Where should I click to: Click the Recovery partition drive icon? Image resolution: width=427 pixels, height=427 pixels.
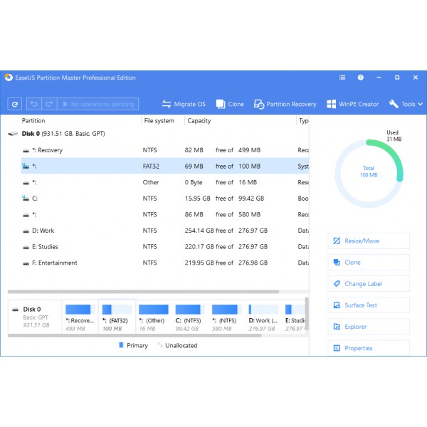[x=26, y=151]
